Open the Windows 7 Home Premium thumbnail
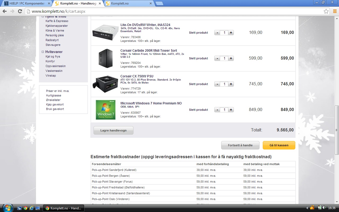Viewport: 339px width, 212px height. pyautogui.click(x=105, y=110)
